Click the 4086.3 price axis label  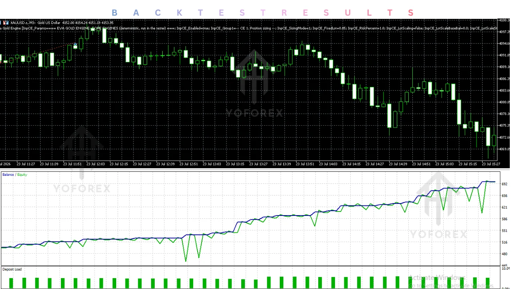point(505,79)
